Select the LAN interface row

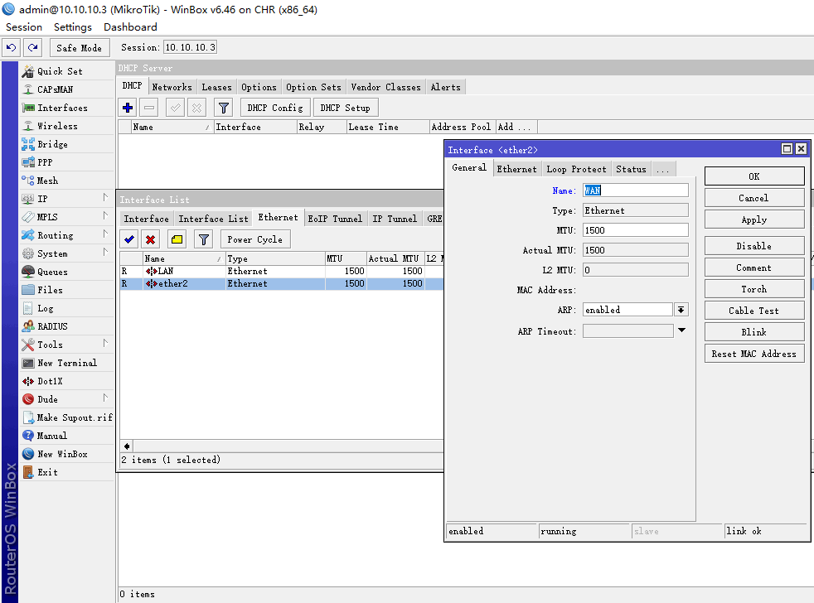(x=281, y=272)
